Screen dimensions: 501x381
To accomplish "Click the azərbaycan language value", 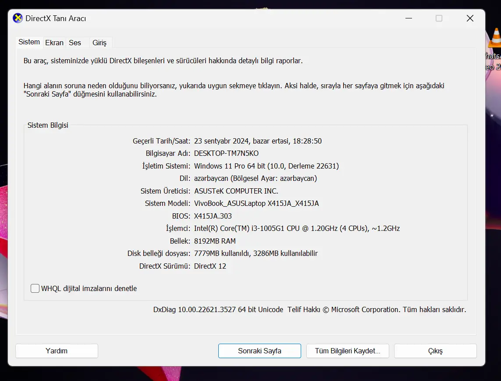I will point(256,178).
